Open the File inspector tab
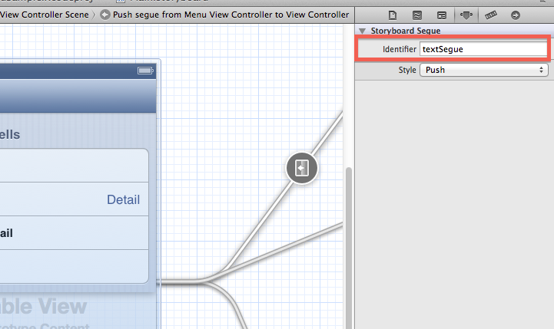554x329 pixels. 392,15
